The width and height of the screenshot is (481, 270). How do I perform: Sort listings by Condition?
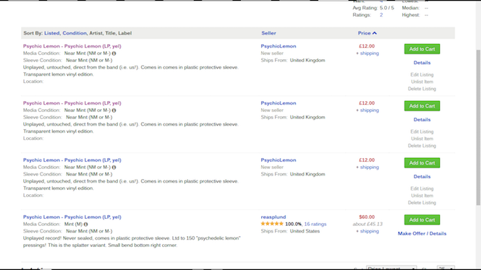75,33
